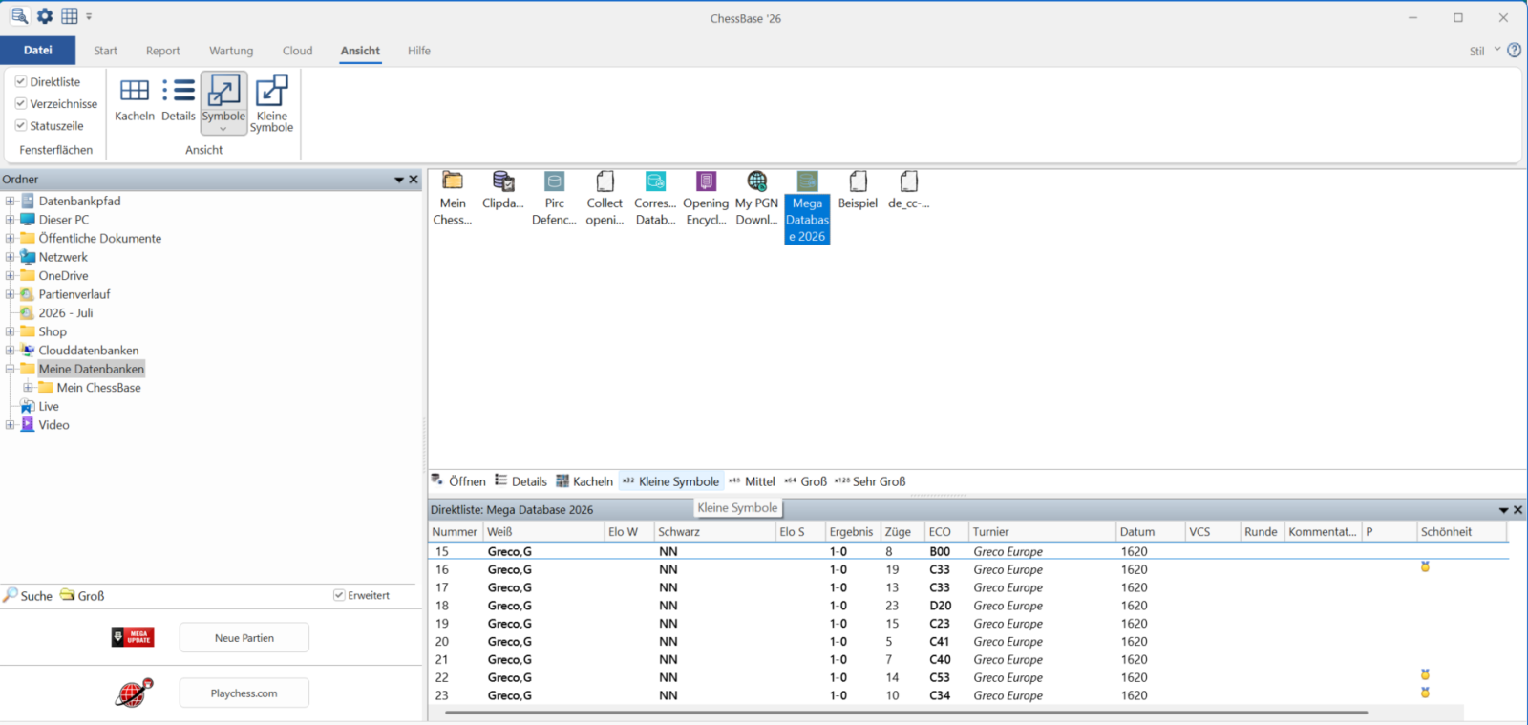Screen dimensions: 1528x725
Task: Open the Mein ChessBase database icon
Action: (453, 199)
